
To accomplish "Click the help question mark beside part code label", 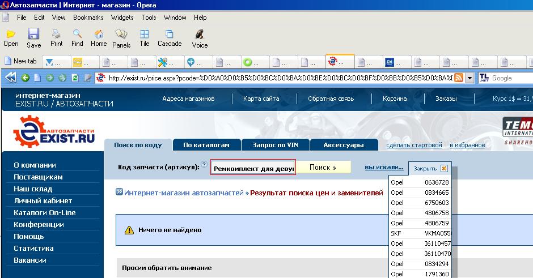I will [204, 164].
